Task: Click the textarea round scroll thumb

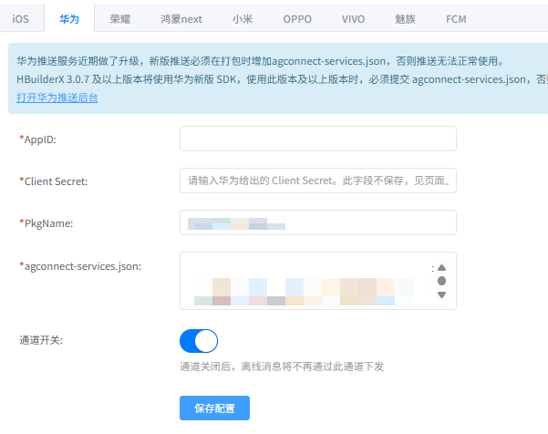Action: (441, 281)
